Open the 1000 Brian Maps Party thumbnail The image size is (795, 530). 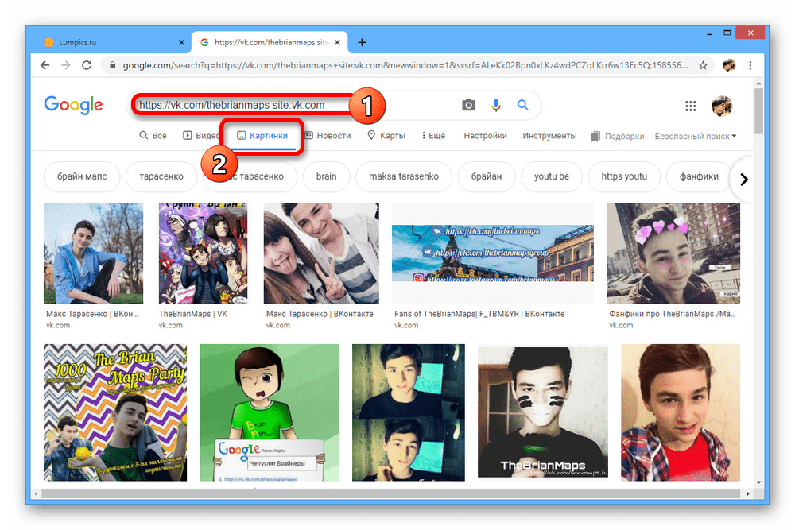115,412
